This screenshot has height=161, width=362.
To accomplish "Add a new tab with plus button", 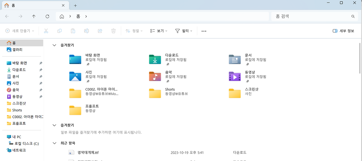I will (x=75, y=6).
